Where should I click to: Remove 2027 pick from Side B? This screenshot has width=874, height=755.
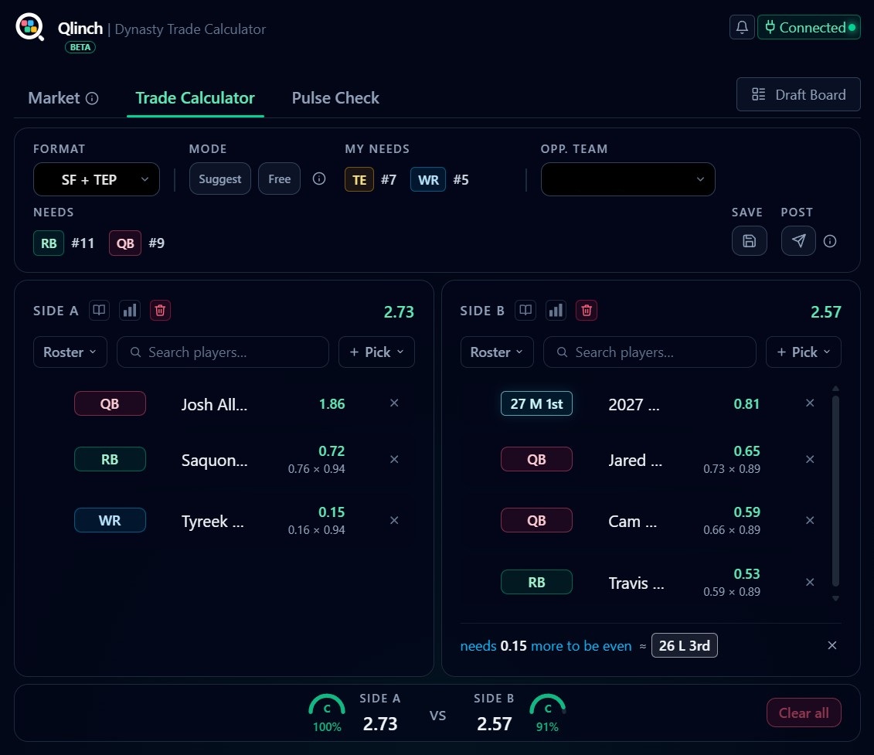tap(810, 403)
